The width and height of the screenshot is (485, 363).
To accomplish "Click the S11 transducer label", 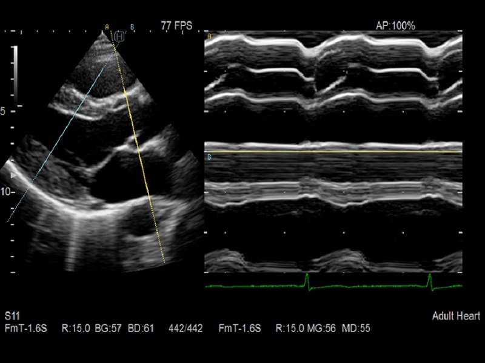I will pos(12,316).
